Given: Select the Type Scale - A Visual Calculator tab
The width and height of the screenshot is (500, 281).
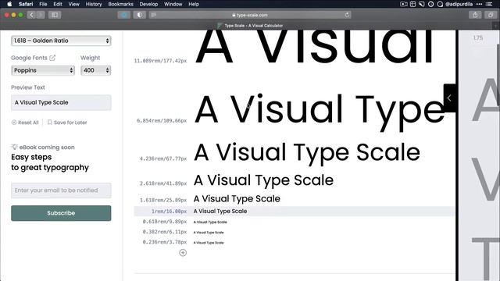Looking at the screenshot, I should click(x=250, y=26).
